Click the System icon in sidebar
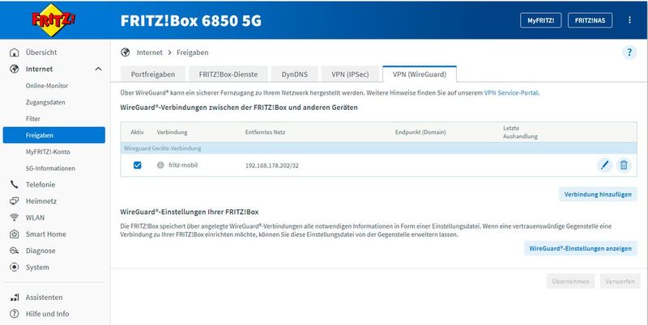The width and height of the screenshot is (648, 325). tap(14, 267)
